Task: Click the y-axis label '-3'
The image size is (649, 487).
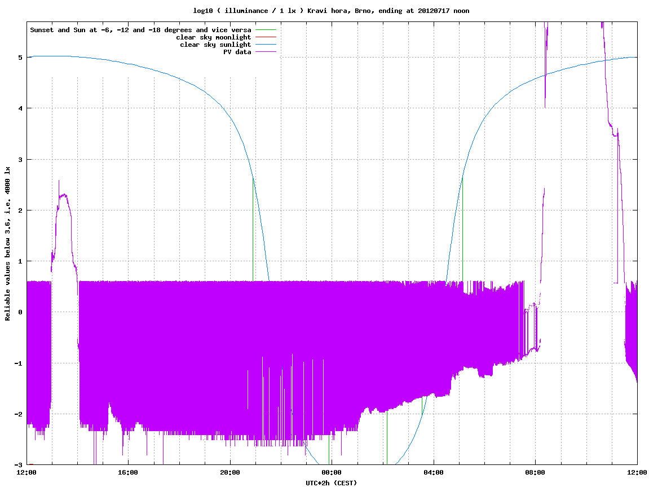Action: (x=19, y=464)
